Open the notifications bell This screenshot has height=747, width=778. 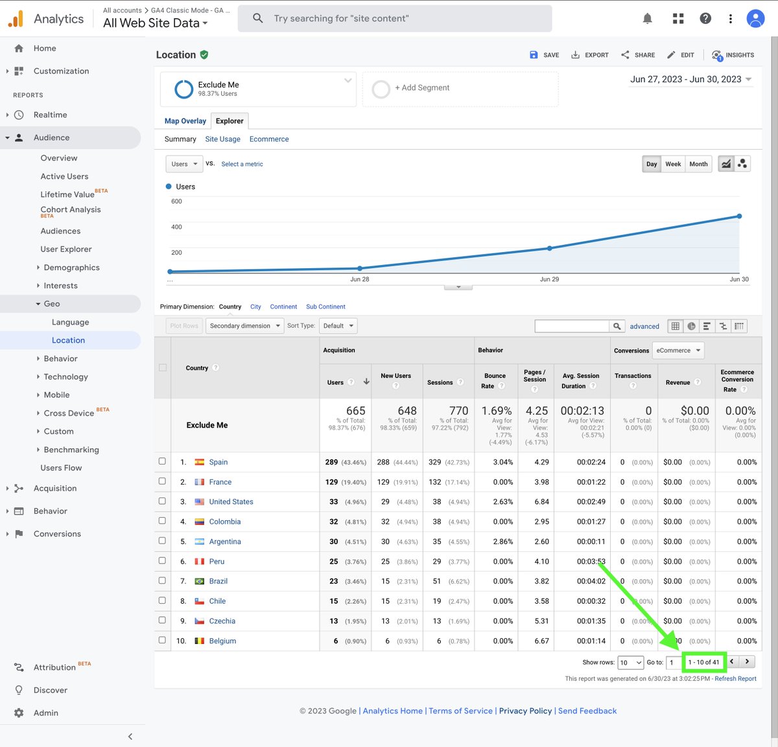pyautogui.click(x=647, y=19)
